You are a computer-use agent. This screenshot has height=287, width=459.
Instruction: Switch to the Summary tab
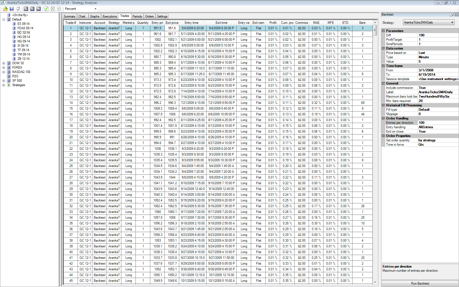click(x=69, y=16)
